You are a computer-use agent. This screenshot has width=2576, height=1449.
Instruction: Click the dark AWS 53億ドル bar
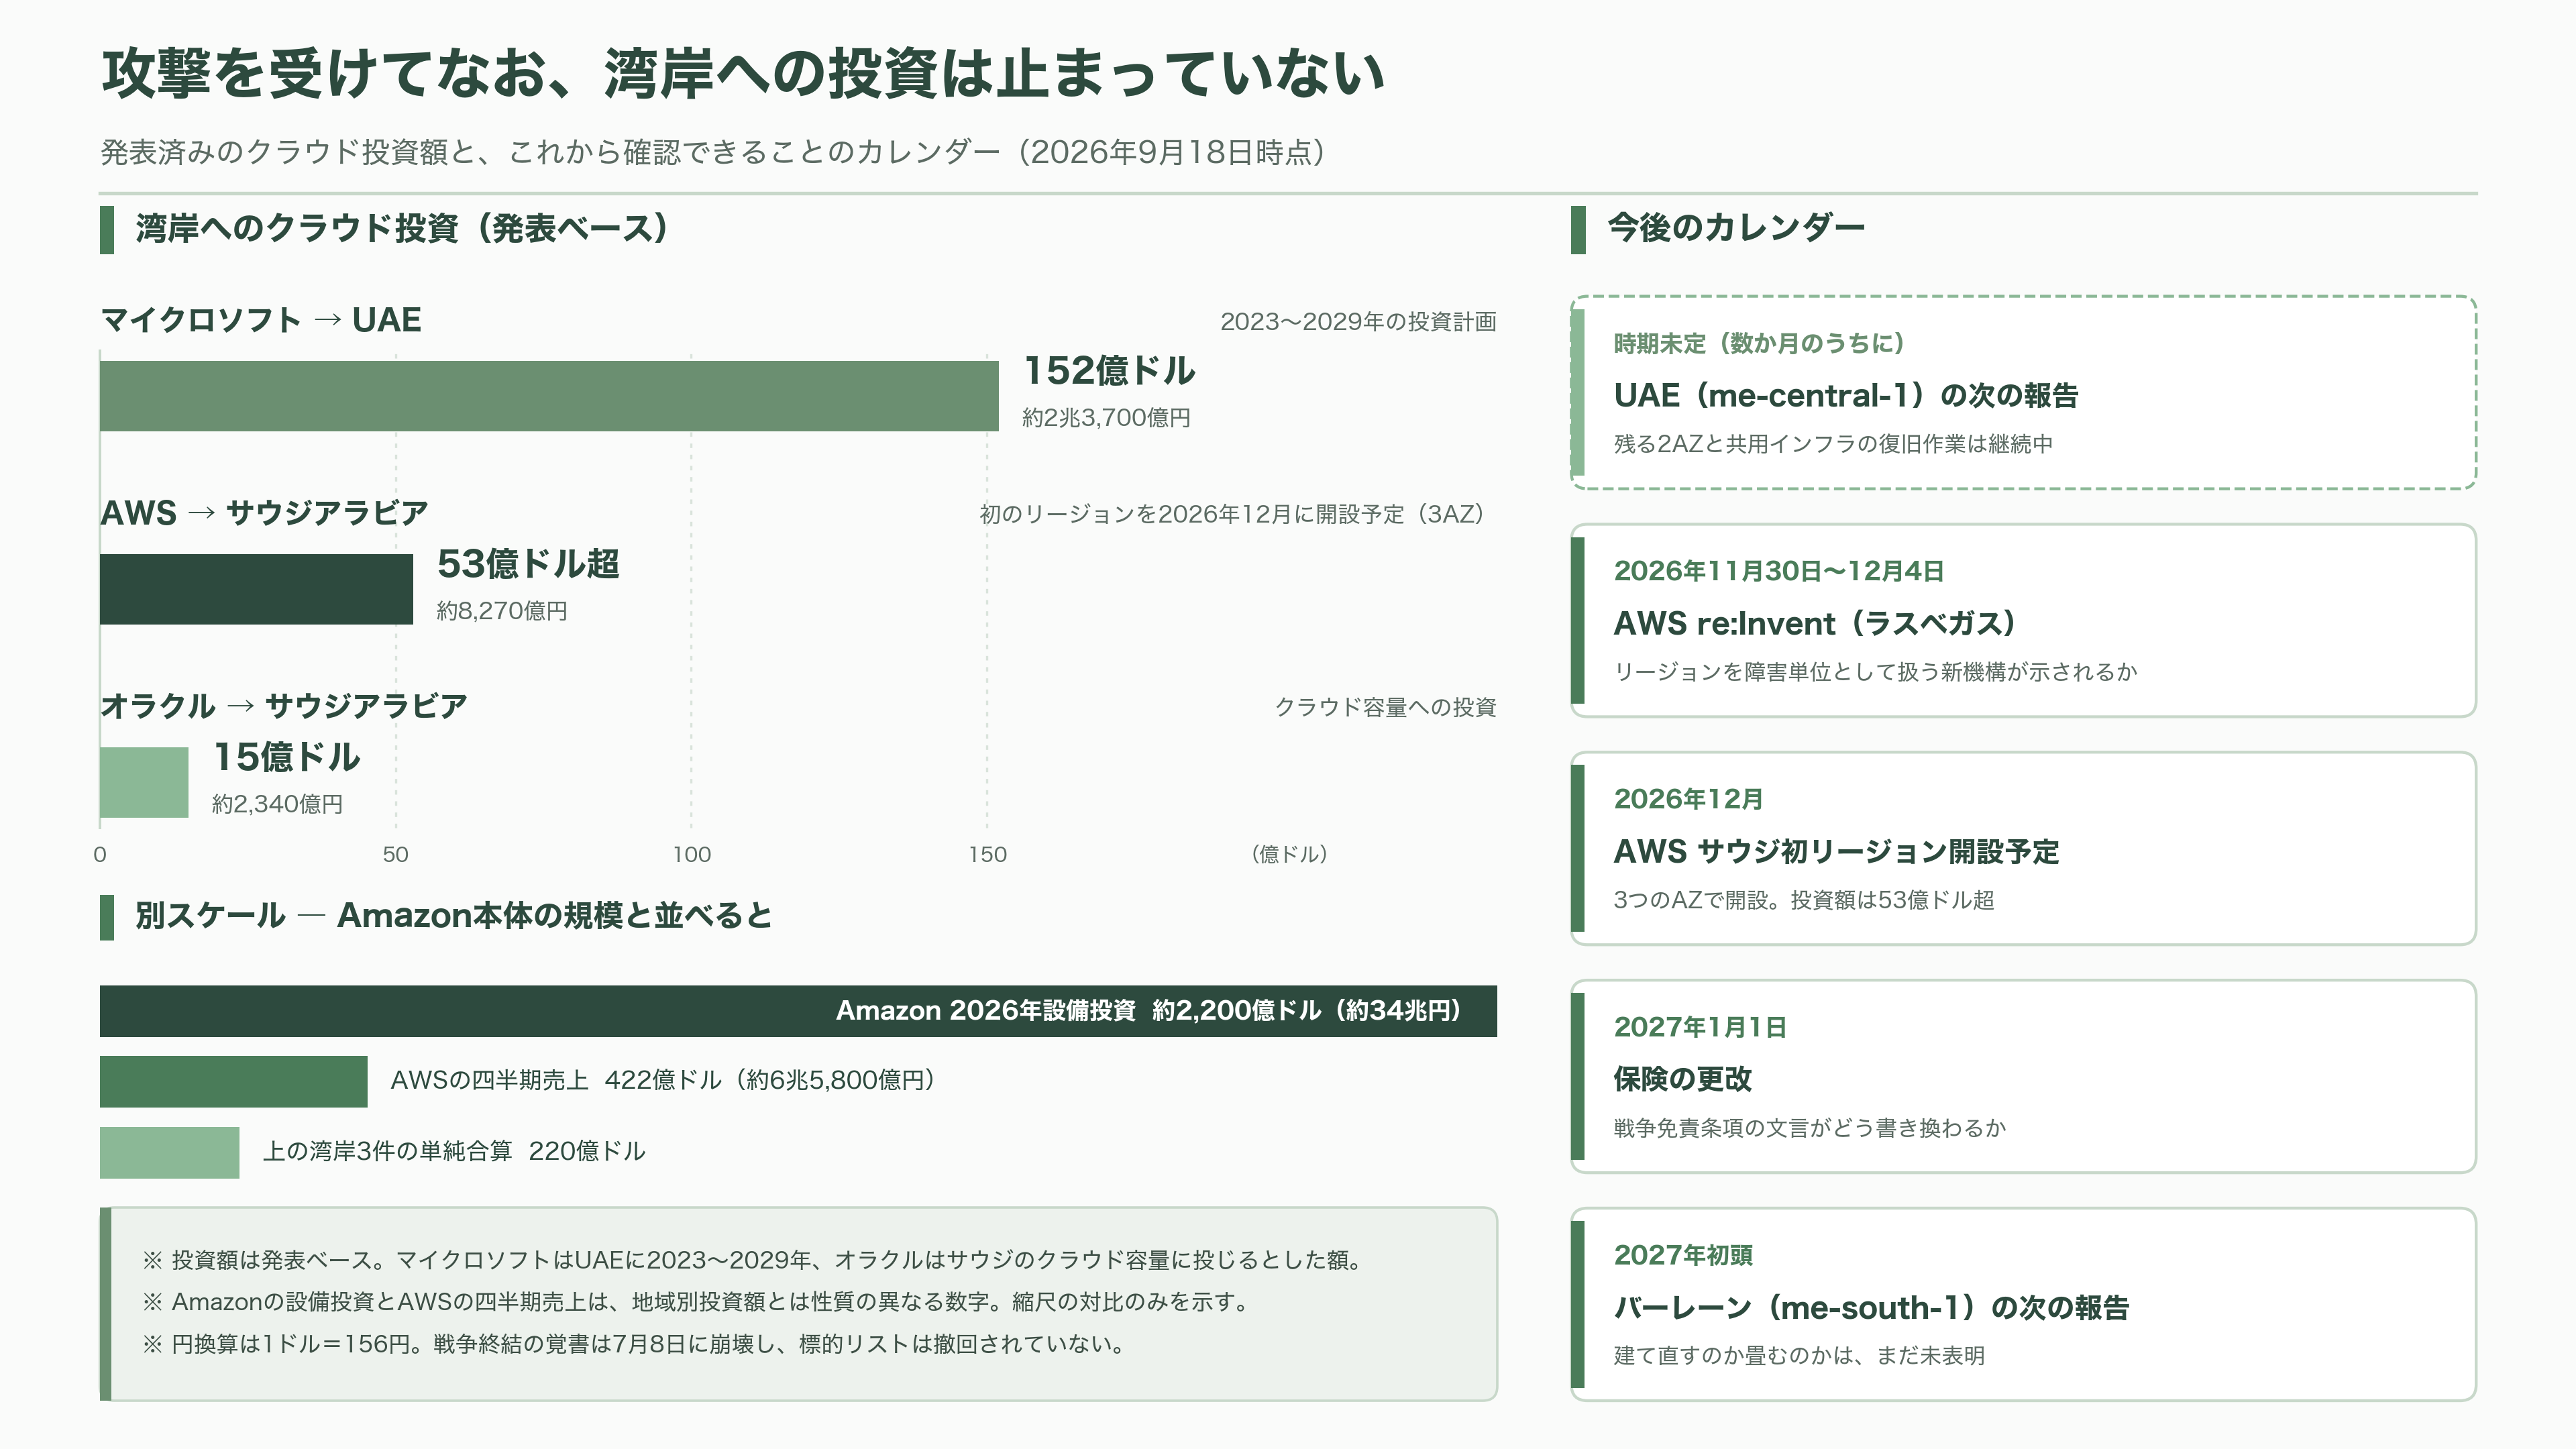(256, 589)
